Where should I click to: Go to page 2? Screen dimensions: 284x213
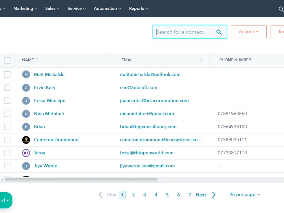click(133, 195)
